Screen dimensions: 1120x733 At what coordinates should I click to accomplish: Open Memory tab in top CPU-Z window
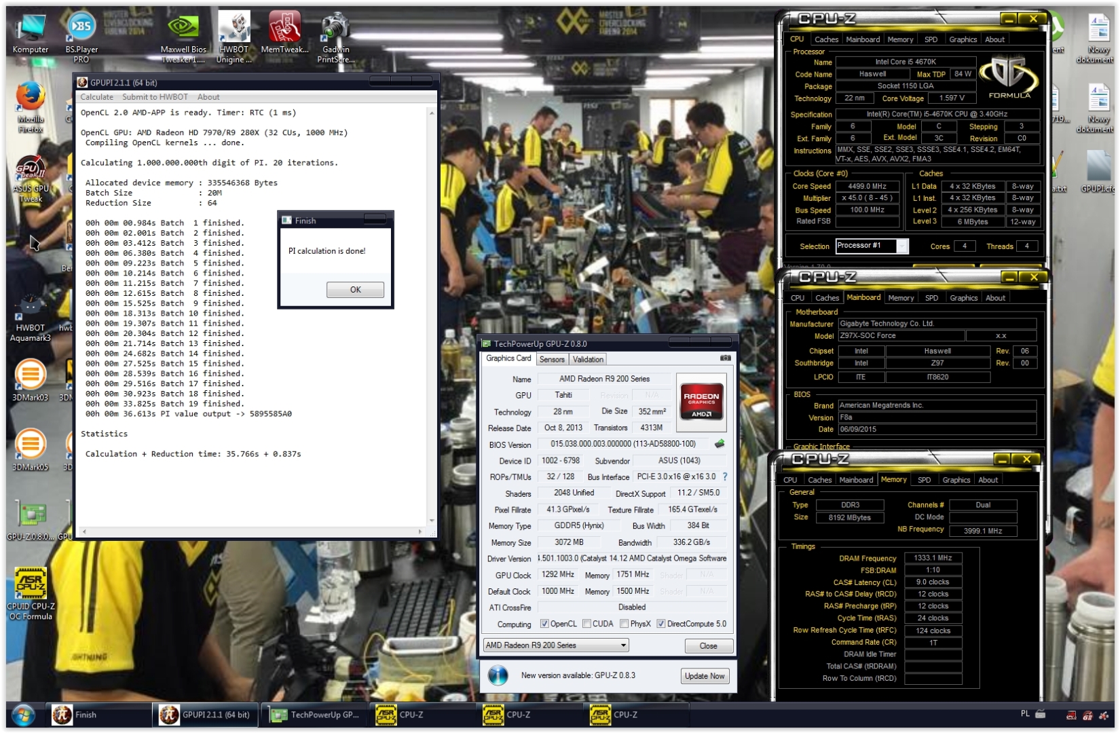(x=900, y=39)
